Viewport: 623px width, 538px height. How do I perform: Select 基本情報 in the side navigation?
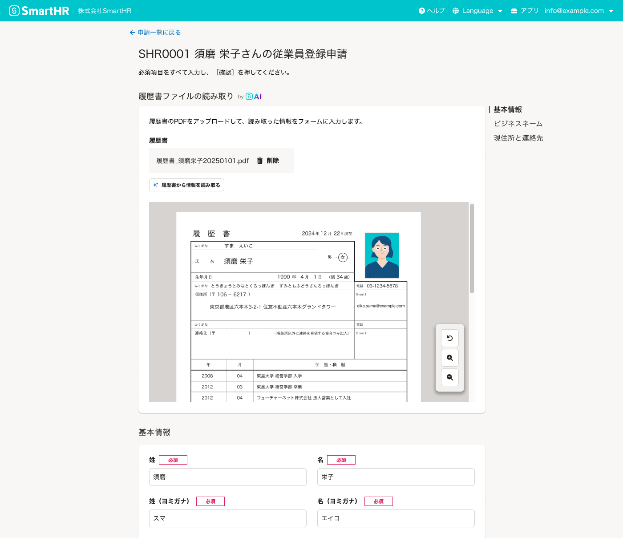coord(507,109)
